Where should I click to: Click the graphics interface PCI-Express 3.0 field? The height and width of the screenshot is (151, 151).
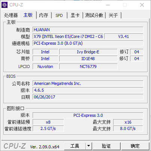tap(88, 115)
